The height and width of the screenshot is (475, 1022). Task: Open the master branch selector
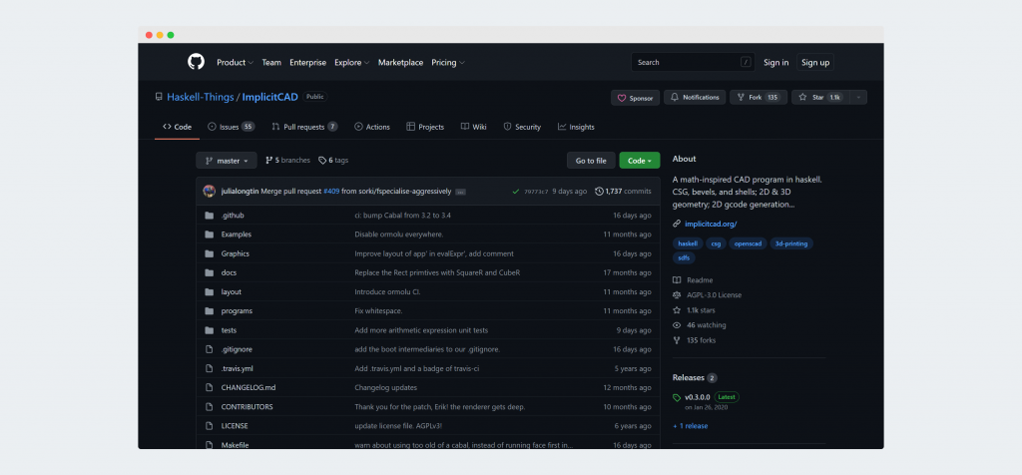[227, 161]
